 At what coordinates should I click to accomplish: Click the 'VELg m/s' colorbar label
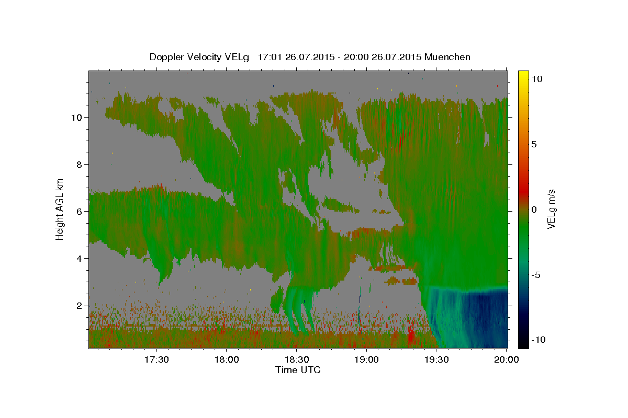[x=551, y=209]
